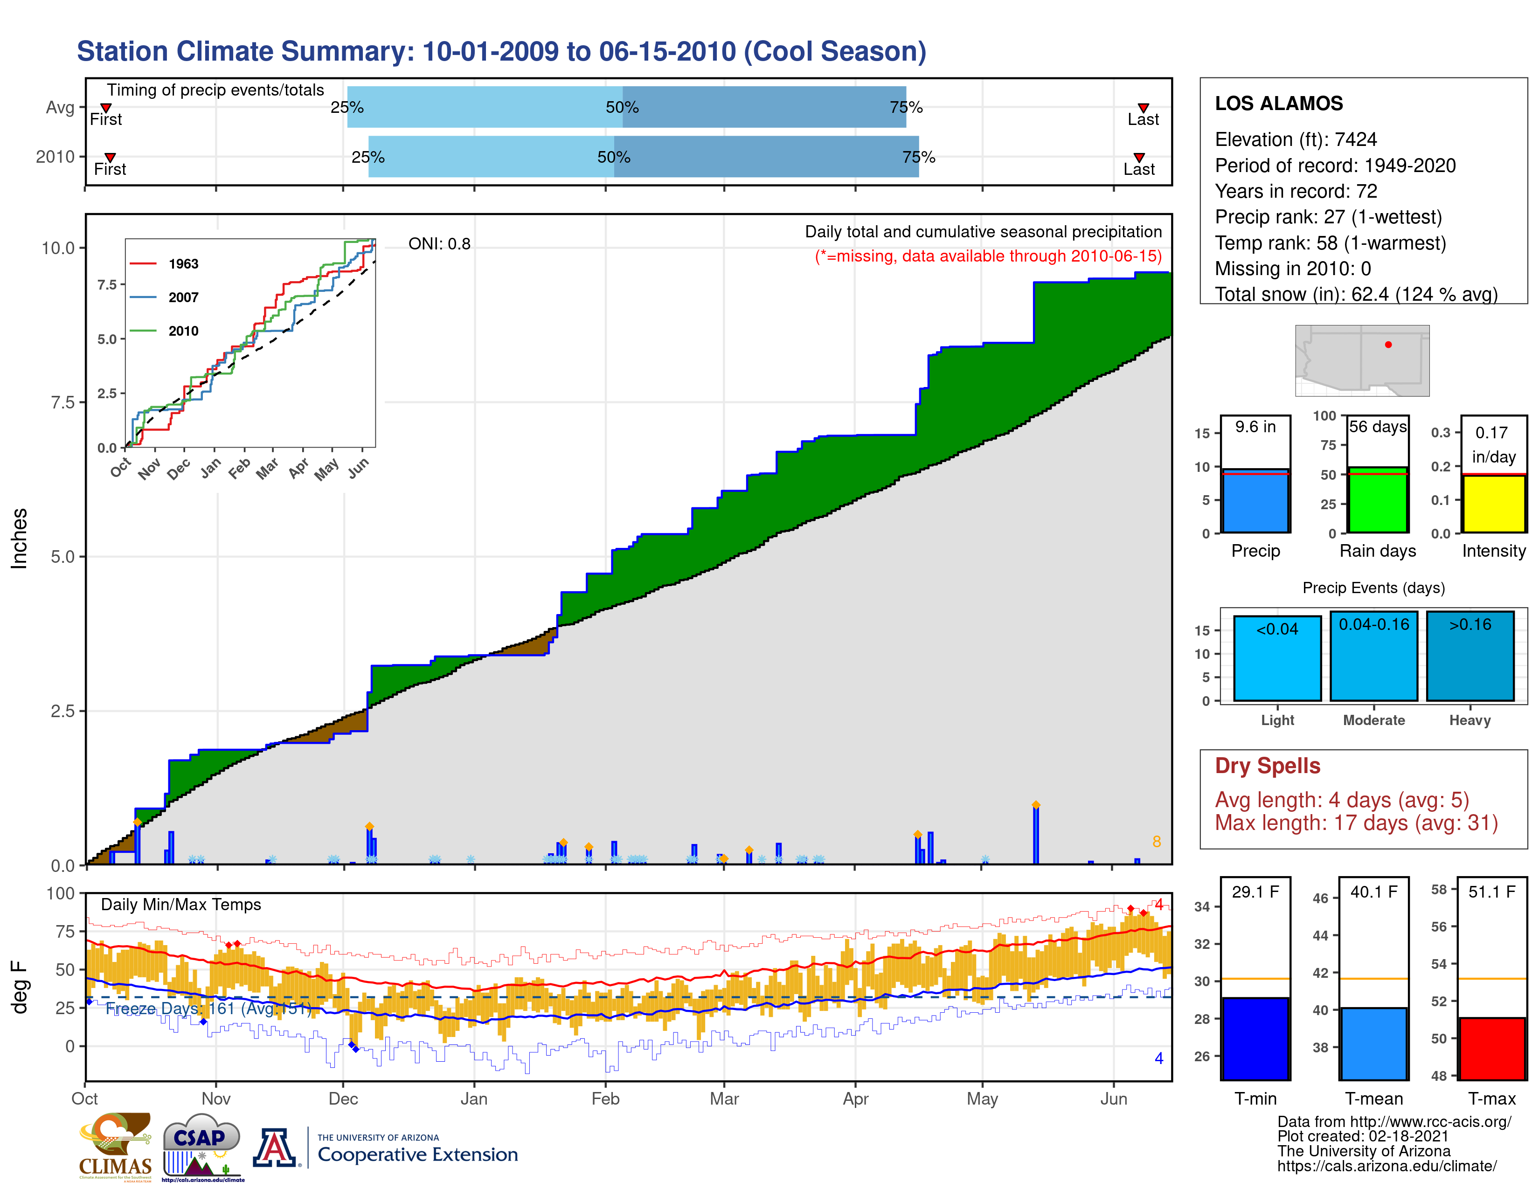Click the Precip Events (days) heading
Screen dimensions: 1539x1189
coord(1373,588)
